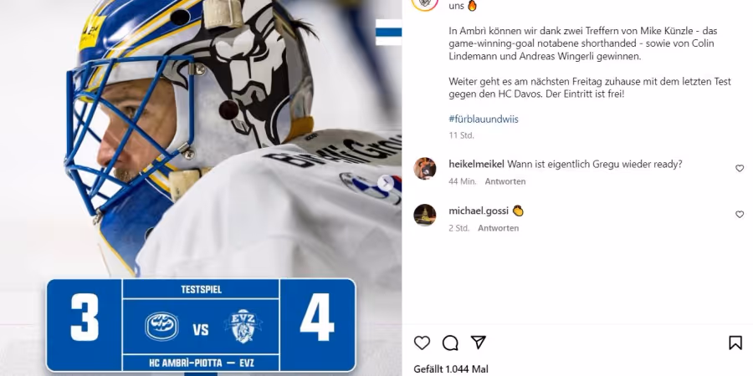Reply to heikelmeikel's comment with Antworten
The width and height of the screenshot is (753, 376).
(x=505, y=181)
